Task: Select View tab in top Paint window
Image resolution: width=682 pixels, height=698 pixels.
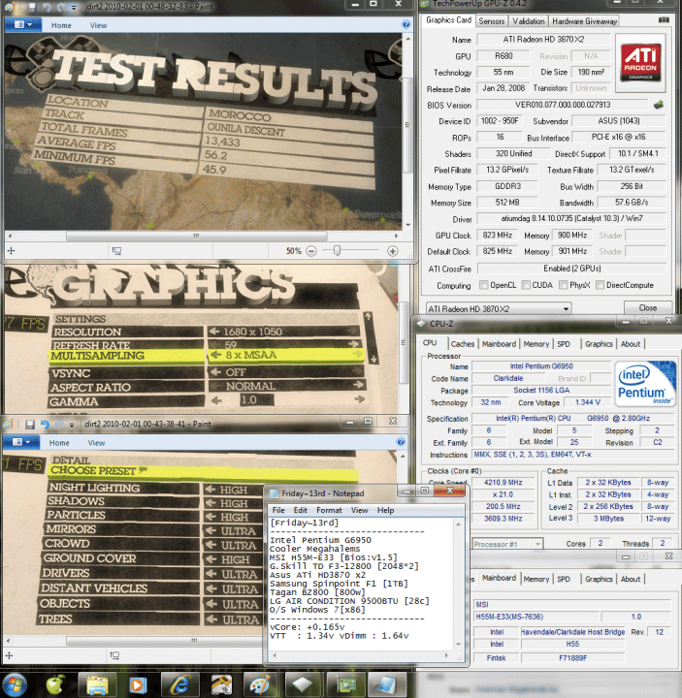Action: (x=98, y=25)
